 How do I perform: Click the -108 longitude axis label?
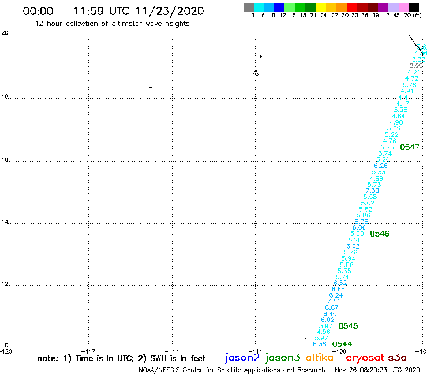[339, 351]
